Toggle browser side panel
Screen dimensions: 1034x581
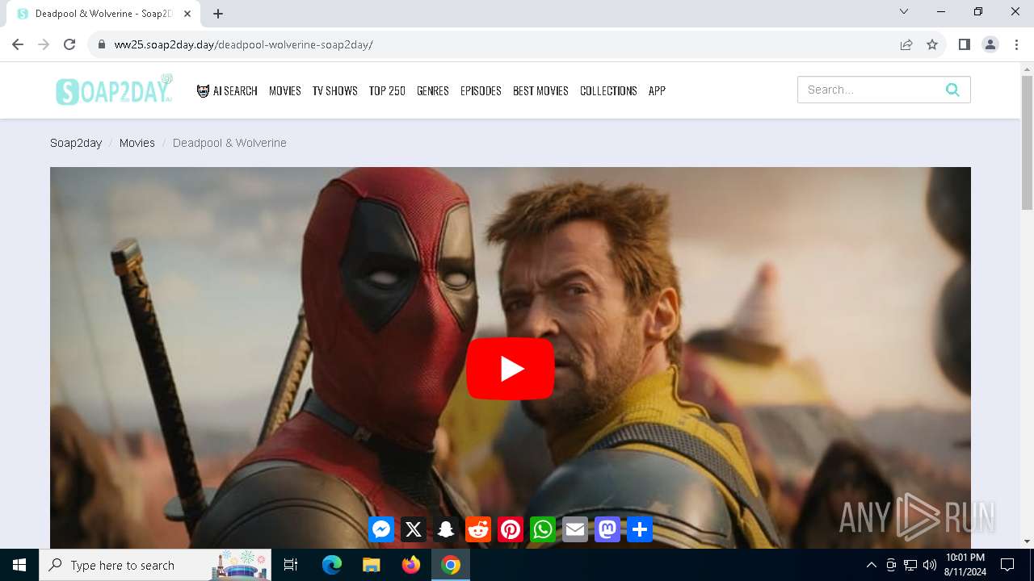(x=964, y=44)
